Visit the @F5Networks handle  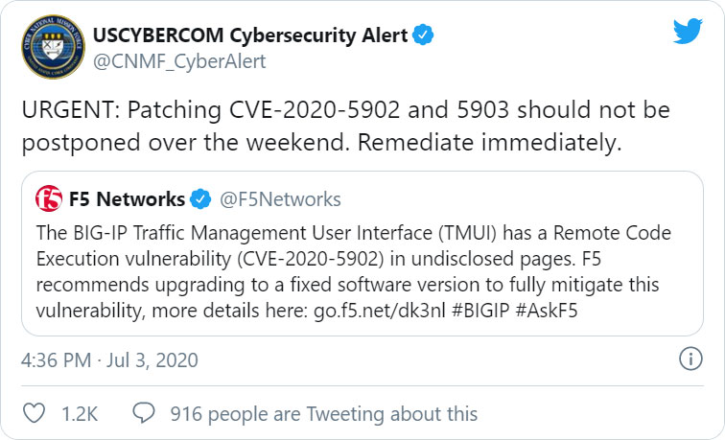point(280,199)
